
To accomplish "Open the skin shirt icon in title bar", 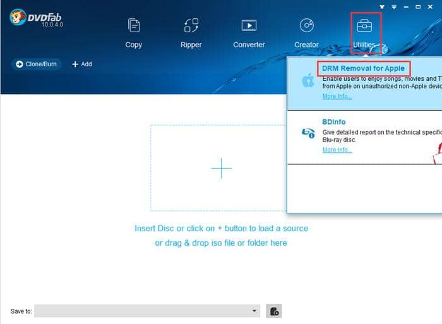I will (x=382, y=7).
